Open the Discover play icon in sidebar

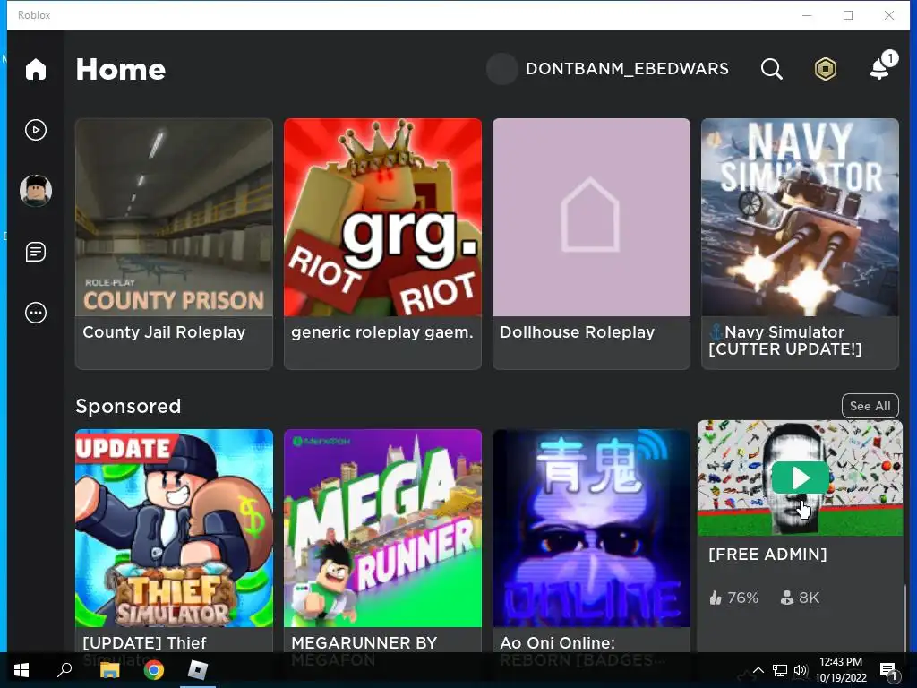36,130
